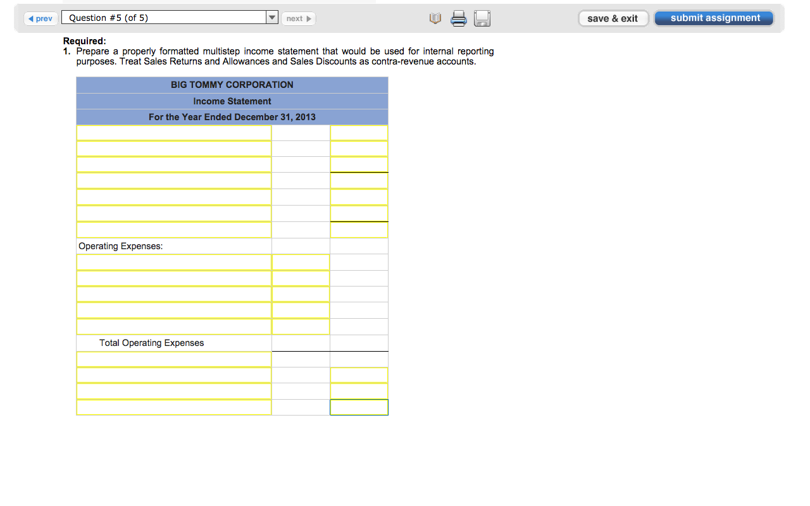
Task: Click the Operating Expenses: label
Action: (x=120, y=246)
